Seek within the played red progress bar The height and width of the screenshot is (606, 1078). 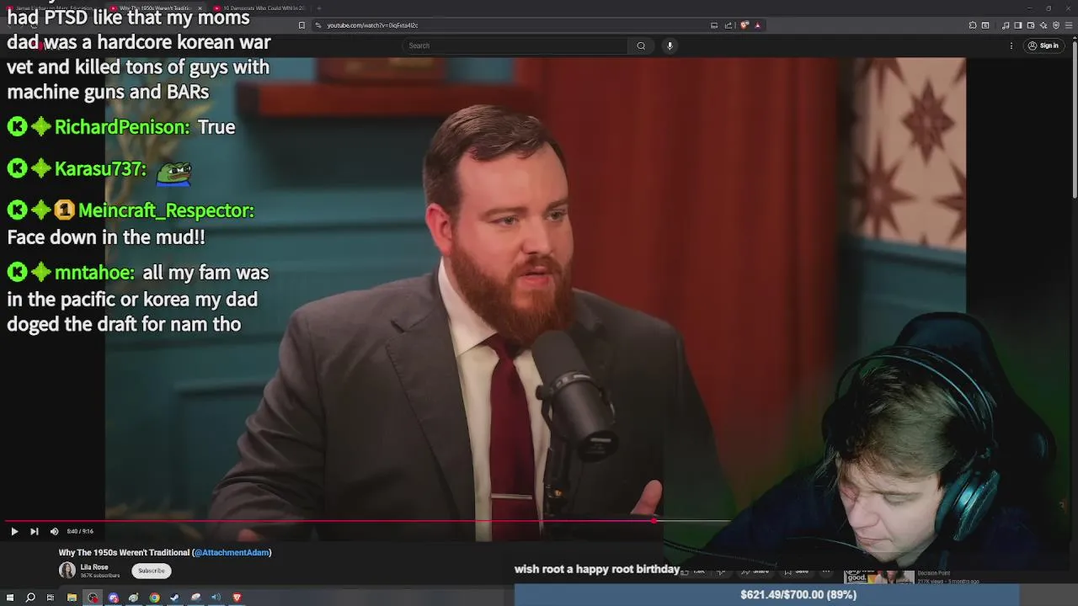pyautogui.click(x=328, y=521)
